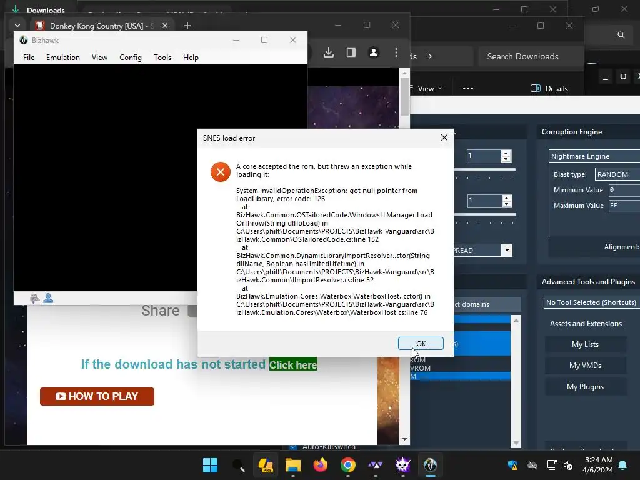Increase the second spinner value
Screen dimensions: 640x480
[506, 198]
